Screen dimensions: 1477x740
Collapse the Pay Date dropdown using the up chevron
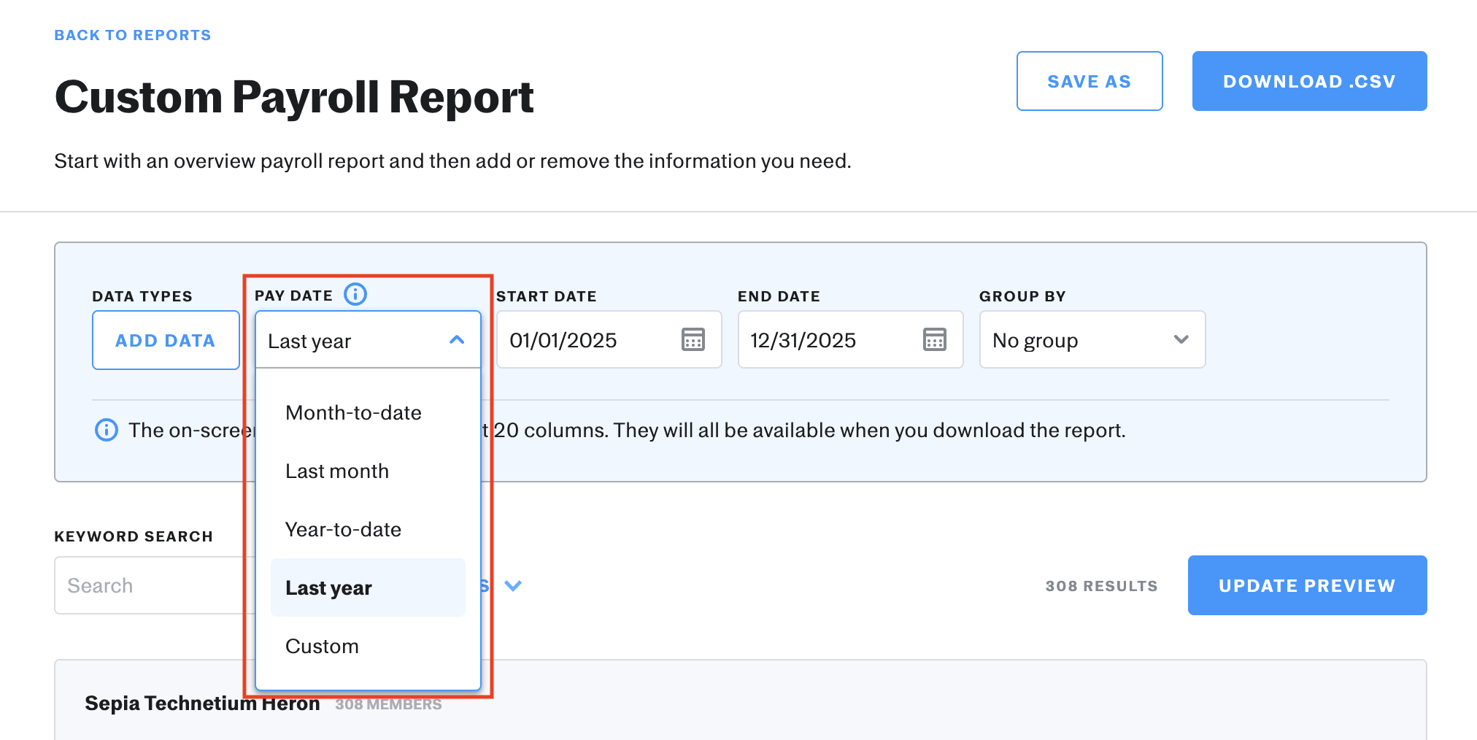click(x=457, y=340)
